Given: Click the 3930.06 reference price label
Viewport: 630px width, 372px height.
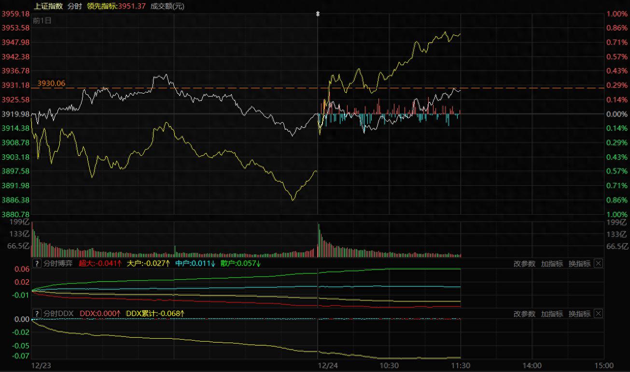Looking at the screenshot, I should [51, 83].
